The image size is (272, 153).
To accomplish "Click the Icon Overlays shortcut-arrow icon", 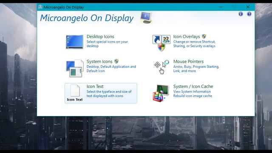I will click(161, 42).
